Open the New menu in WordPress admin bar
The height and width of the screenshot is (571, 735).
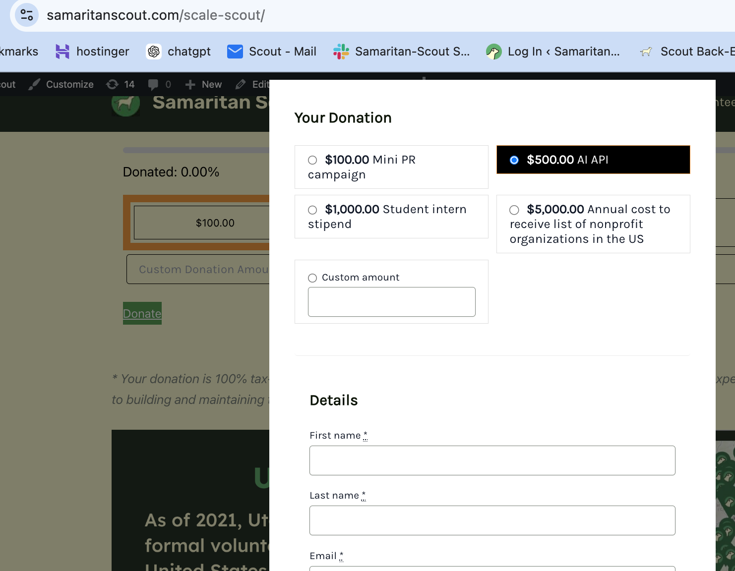(203, 84)
